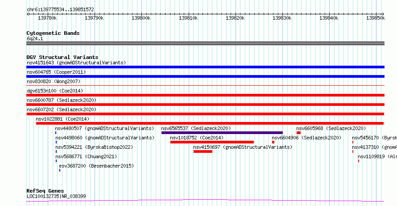Select the purple nsv6565537 variant bar
This screenshot has width=397, height=206.
click(222, 133)
